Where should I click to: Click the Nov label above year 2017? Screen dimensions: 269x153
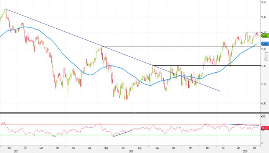pos(9,148)
